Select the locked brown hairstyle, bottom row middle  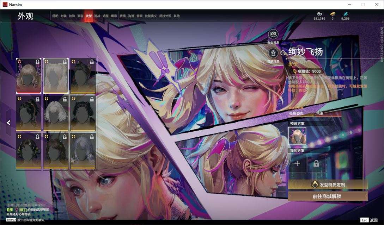point(56,151)
